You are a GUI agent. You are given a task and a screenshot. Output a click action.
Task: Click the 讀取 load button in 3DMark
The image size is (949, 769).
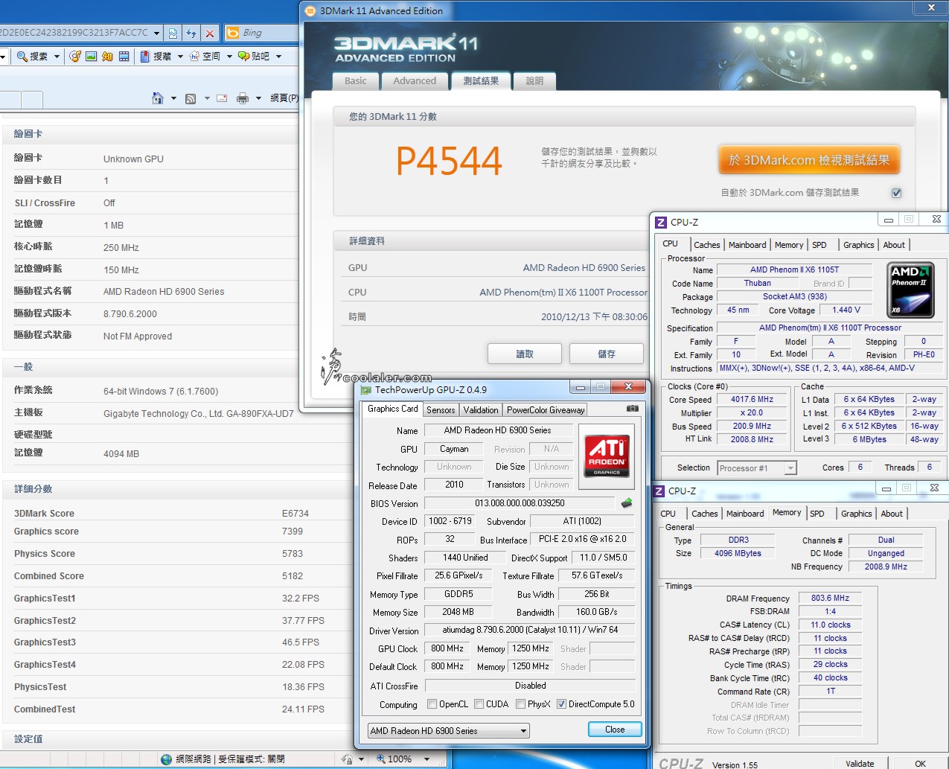(525, 354)
